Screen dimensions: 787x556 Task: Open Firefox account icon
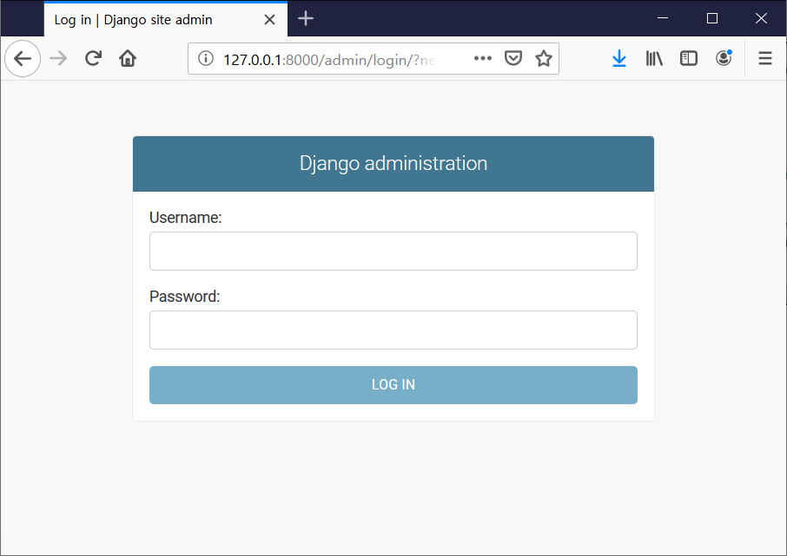pyautogui.click(x=724, y=58)
